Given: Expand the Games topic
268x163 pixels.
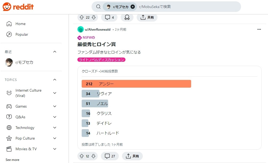Looking at the screenshot, I should tap(55, 106).
